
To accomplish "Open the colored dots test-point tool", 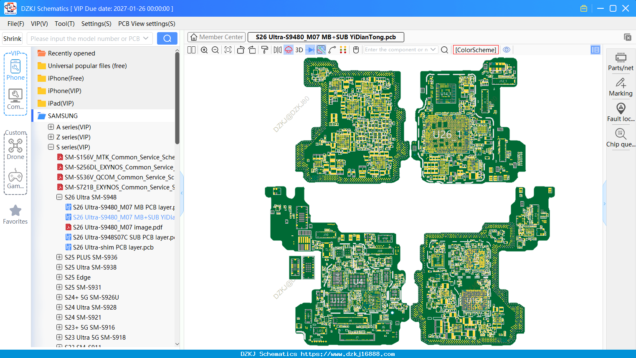I will (x=343, y=50).
